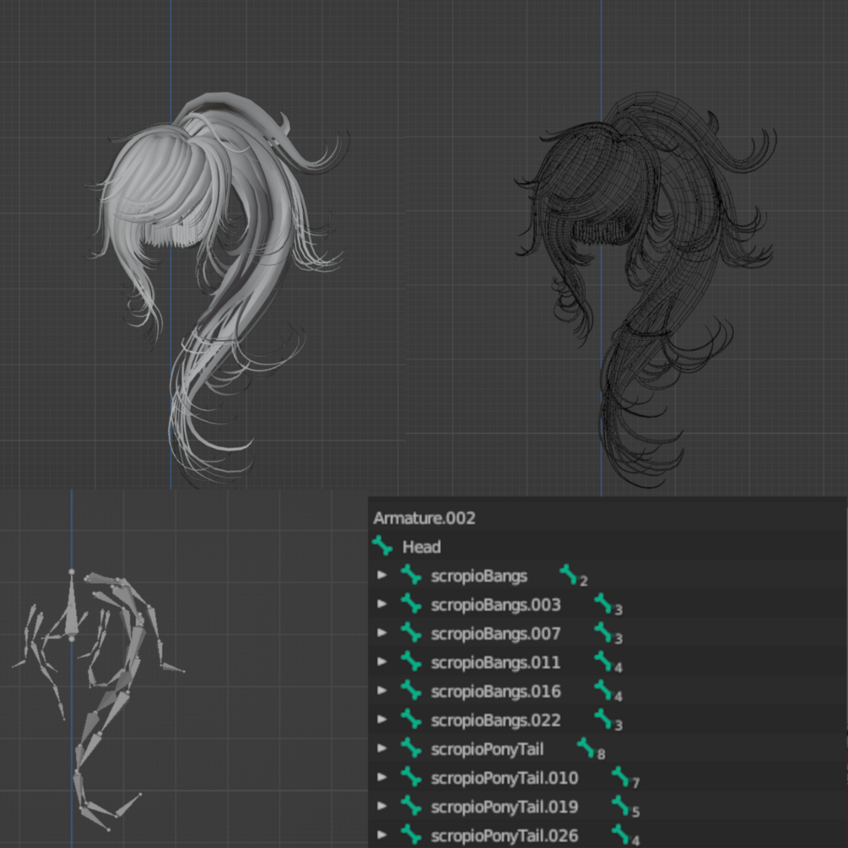
Task: Select the scropioBangs.016 bone name
Action: (x=495, y=691)
